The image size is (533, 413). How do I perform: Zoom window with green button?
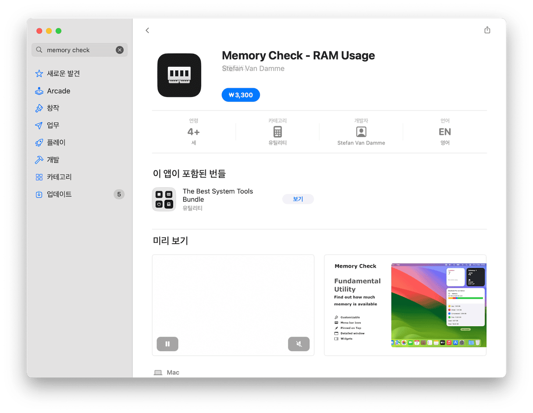pos(58,31)
